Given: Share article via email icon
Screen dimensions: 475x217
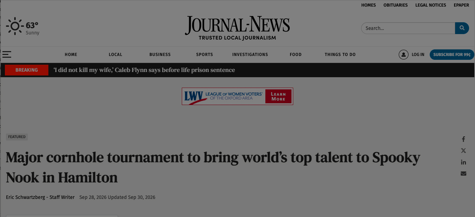Looking at the screenshot, I should click(x=463, y=174).
